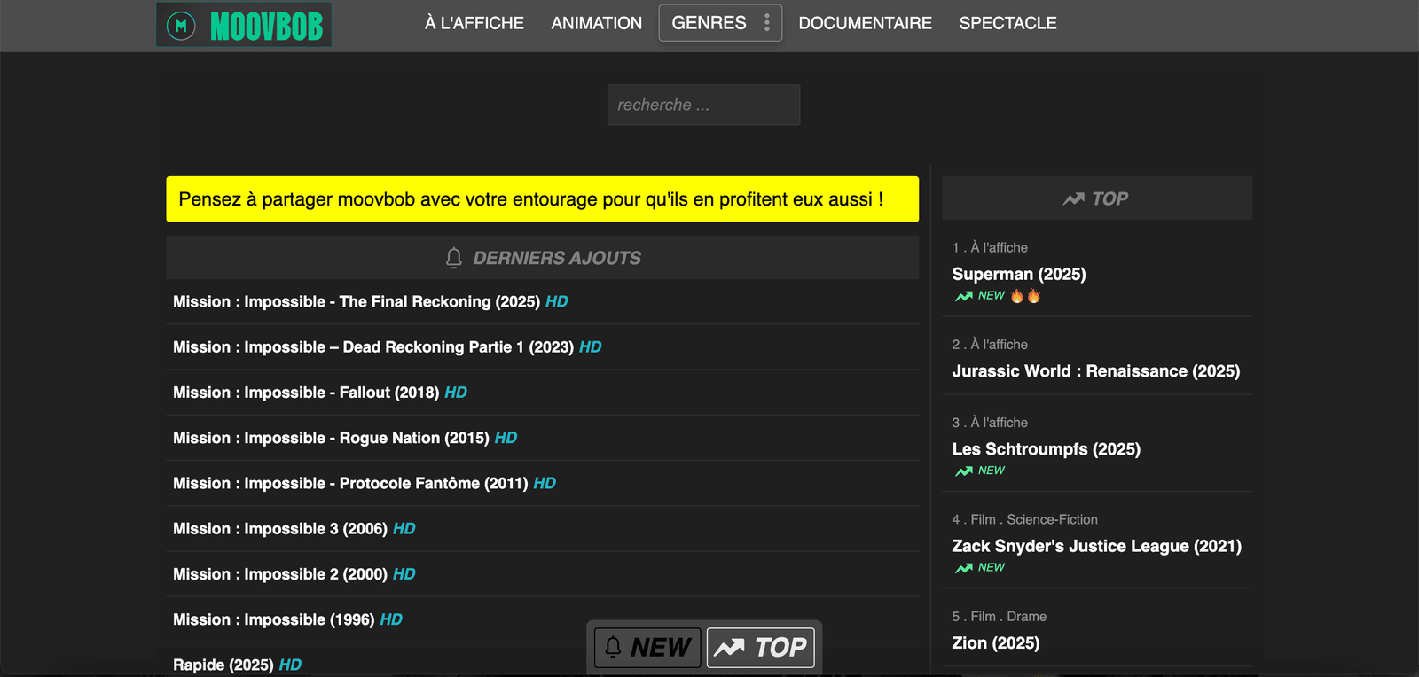Click the three-dot icon in GENRES button

767,23
